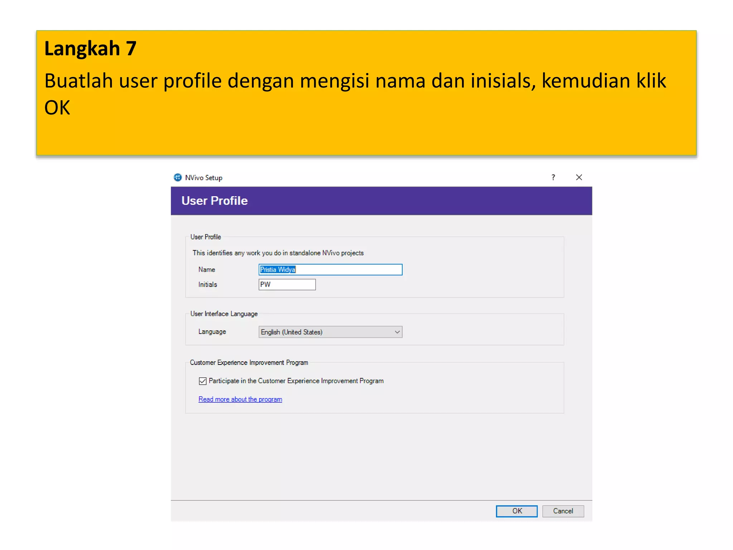This screenshot has width=733, height=550.
Task: Click the Cancel button
Action: pyautogui.click(x=563, y=511)
